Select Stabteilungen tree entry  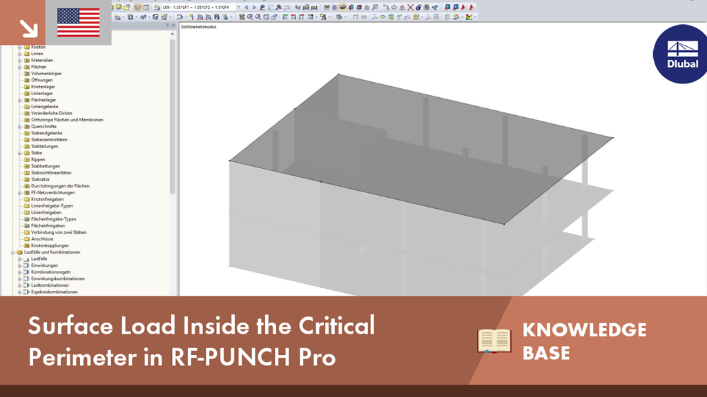pos(44,146)
